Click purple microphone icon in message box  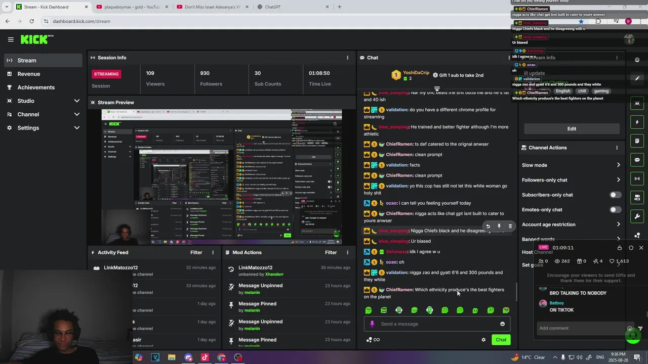[x=372, y=324]
